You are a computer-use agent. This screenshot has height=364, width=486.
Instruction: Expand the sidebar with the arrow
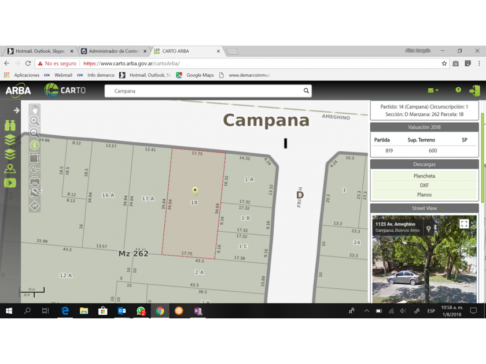pyautogui.click(x=16, y=110)
